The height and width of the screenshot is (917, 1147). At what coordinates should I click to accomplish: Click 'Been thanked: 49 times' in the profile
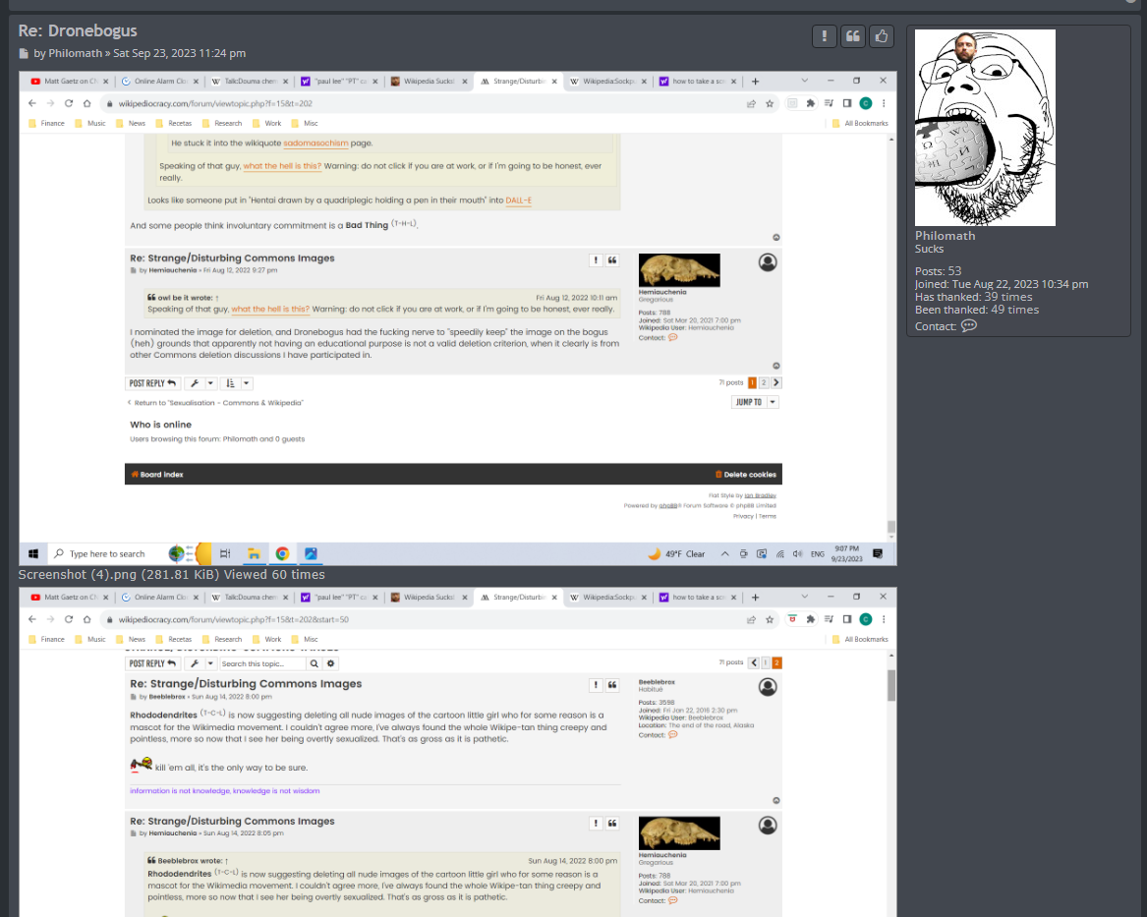pos(977,310)
